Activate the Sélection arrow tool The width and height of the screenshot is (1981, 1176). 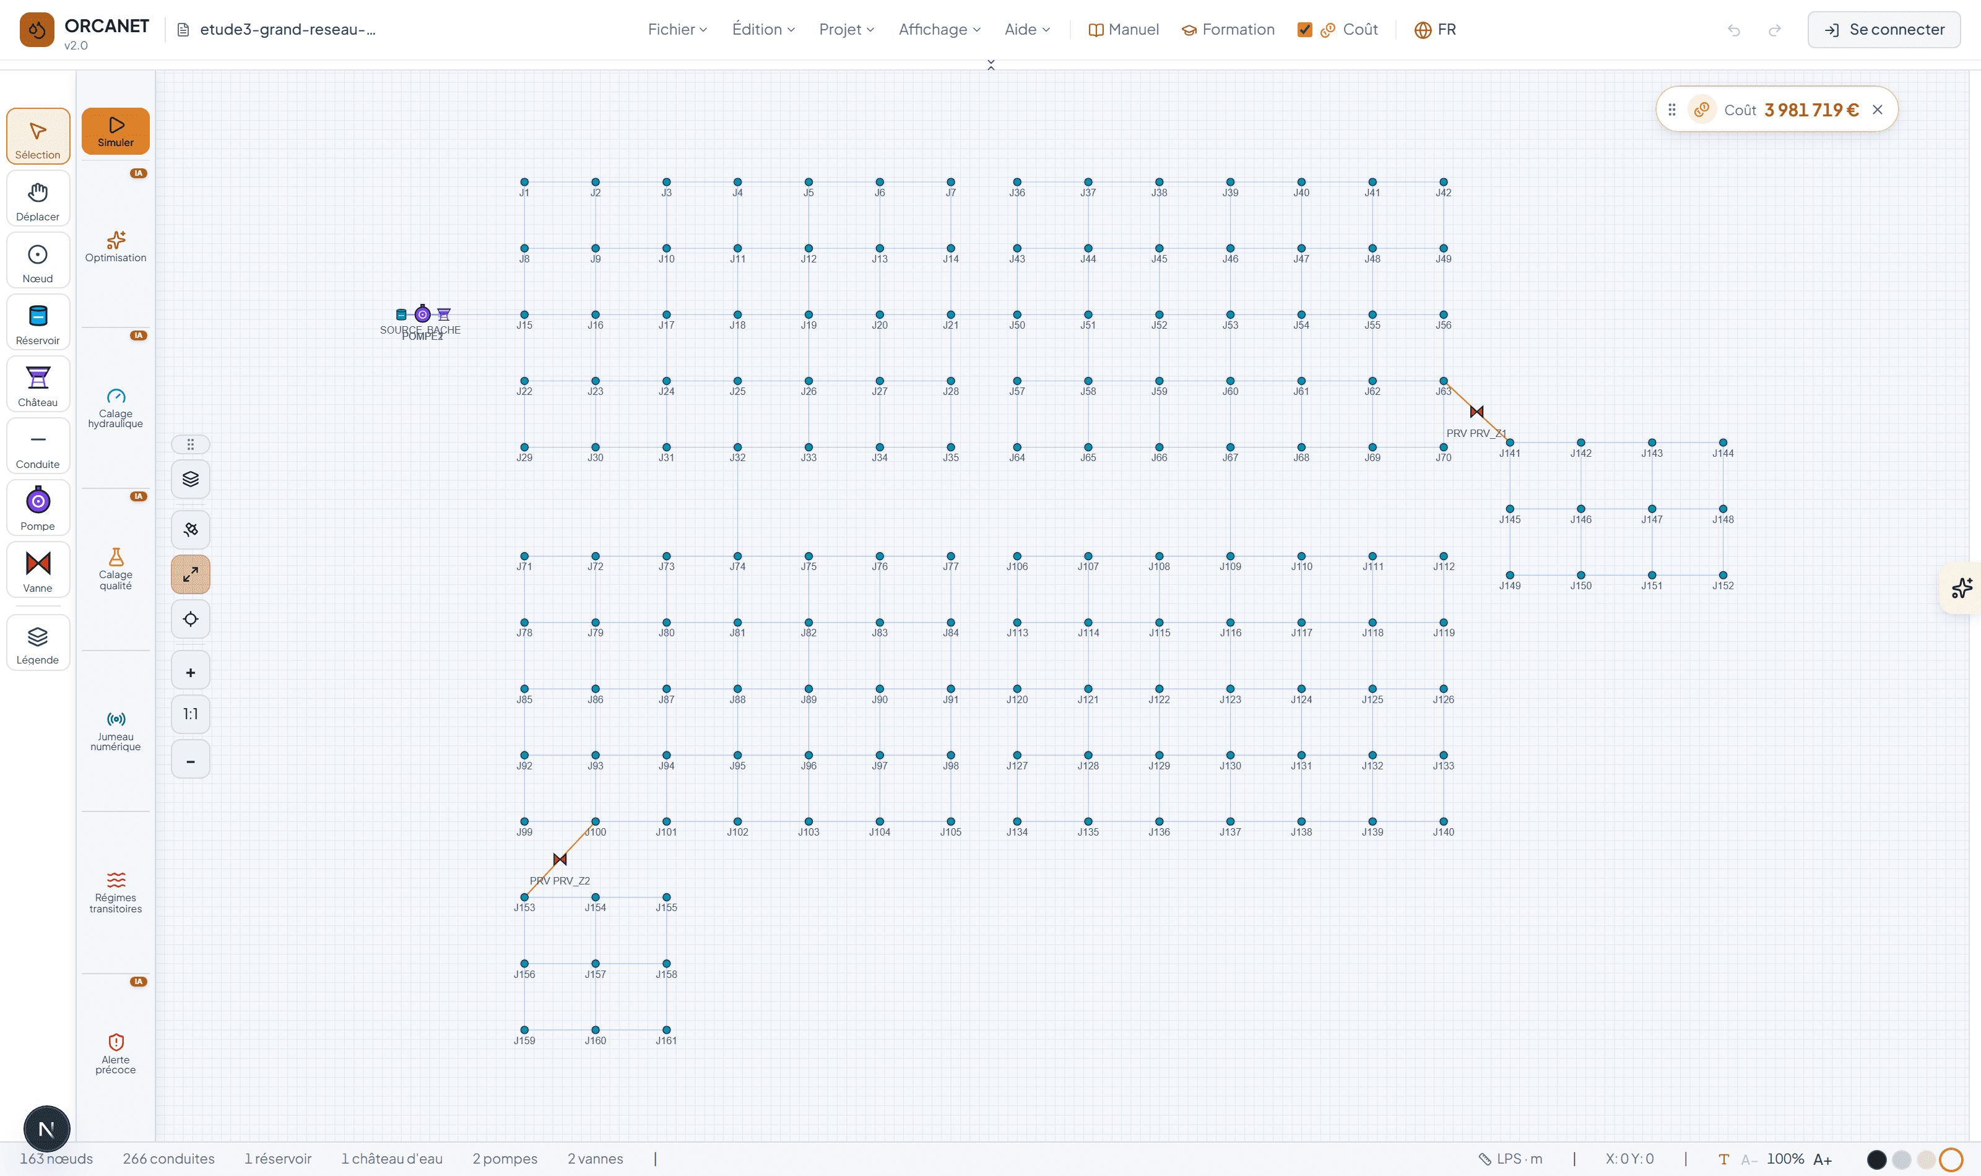(38, 136)
